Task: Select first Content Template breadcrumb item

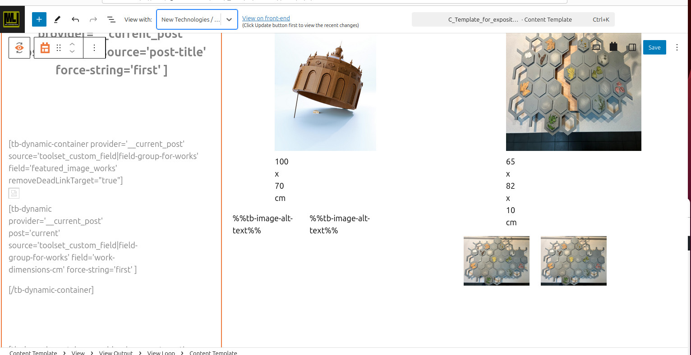Action: [x=33, y=353]
